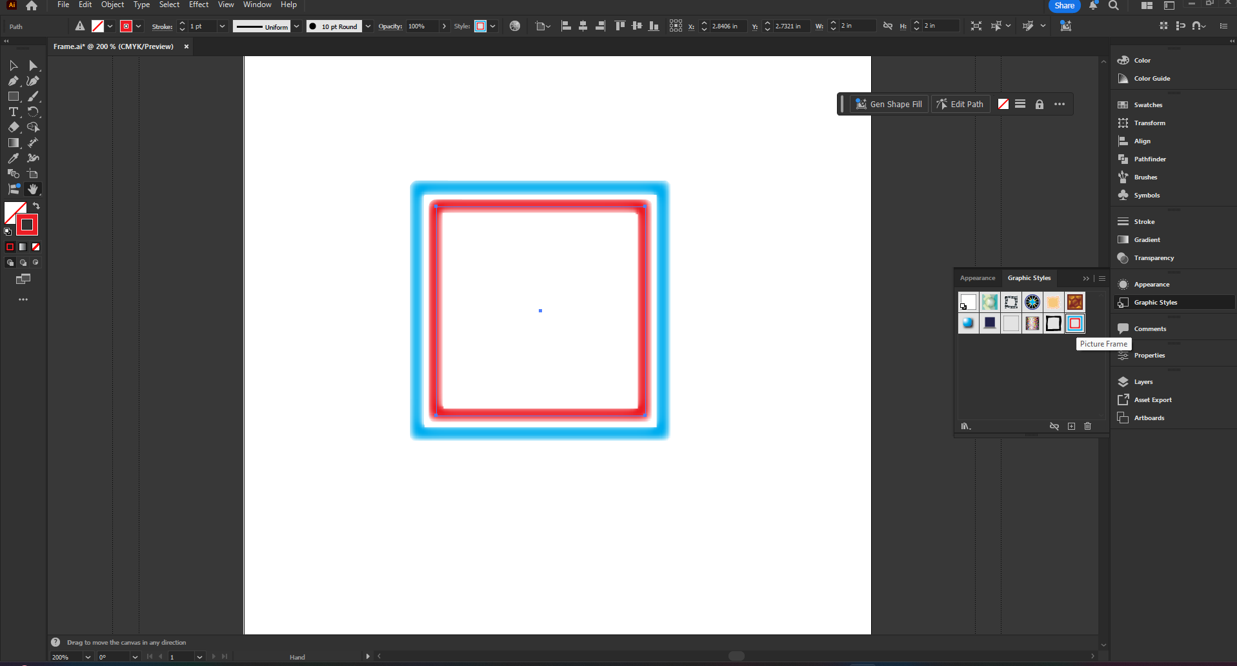Select the Gradient tool
The image size is (1237, 666).
pos(14,143)
